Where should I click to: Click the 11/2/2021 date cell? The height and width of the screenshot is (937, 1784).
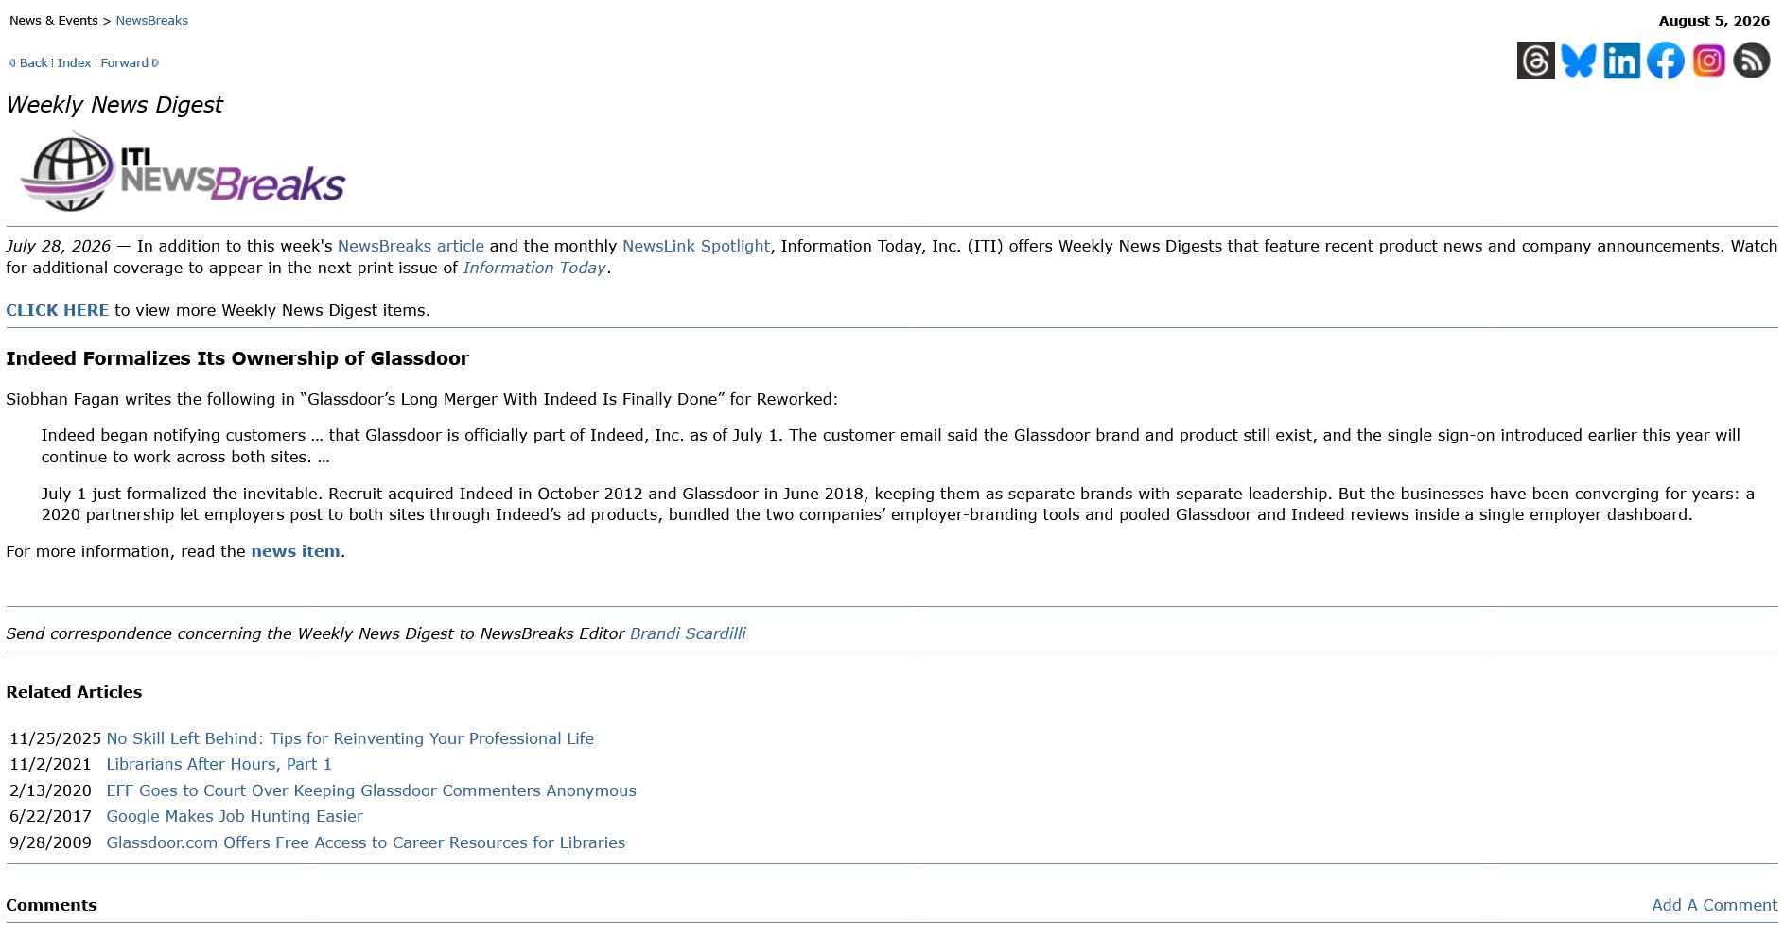point(50,764)
